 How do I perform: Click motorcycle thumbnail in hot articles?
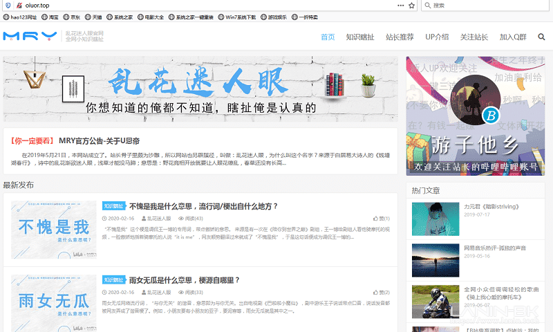[x=435, y=302]
